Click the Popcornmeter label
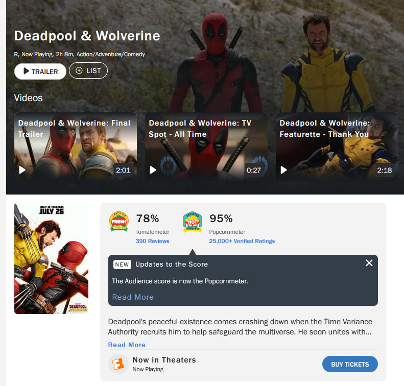 227,232
